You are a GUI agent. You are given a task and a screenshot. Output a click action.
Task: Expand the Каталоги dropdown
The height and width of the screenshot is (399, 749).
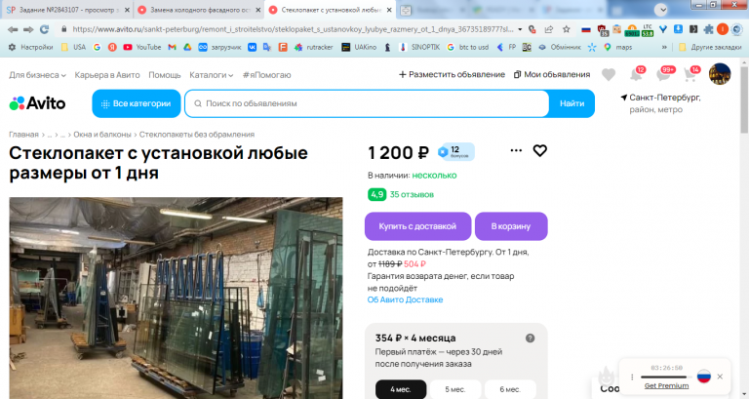point(211,75)
